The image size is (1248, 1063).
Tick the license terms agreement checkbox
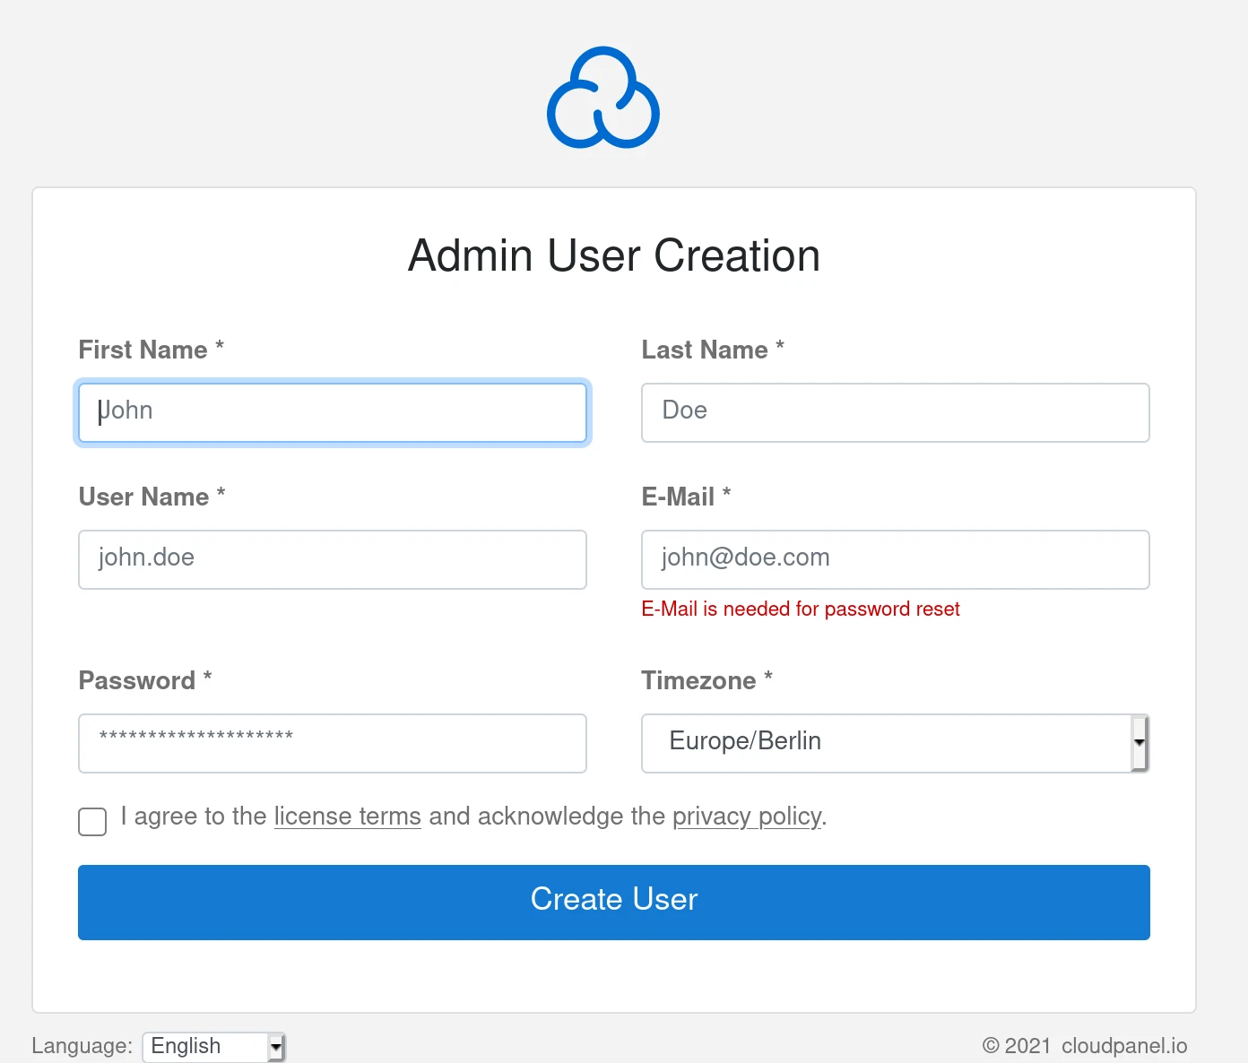[x=92, y=821]
